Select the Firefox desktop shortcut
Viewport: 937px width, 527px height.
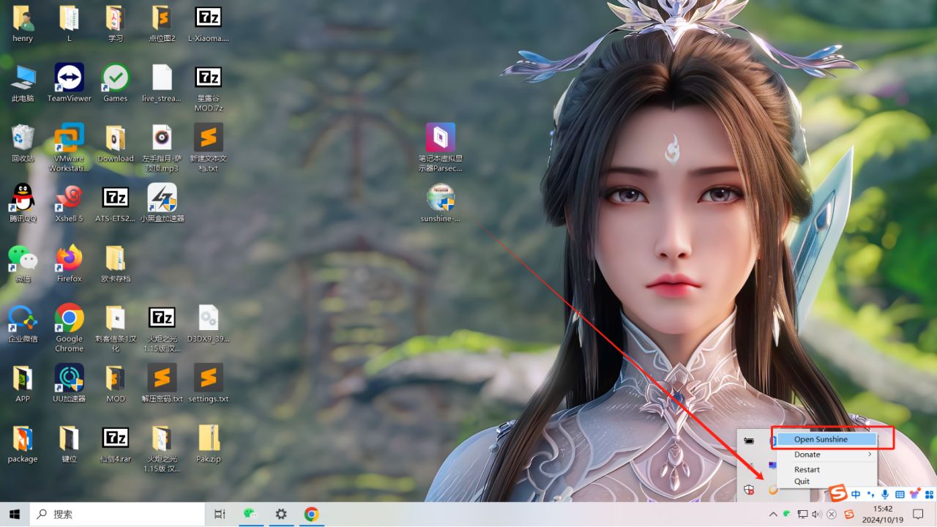point(70,263)
